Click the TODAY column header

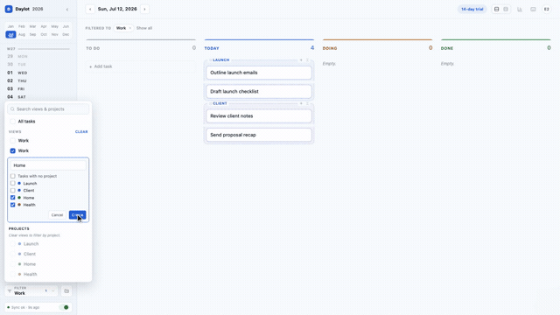[x=212, y=48]
